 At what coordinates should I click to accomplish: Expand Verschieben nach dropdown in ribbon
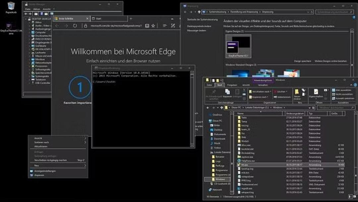(270, 91)
